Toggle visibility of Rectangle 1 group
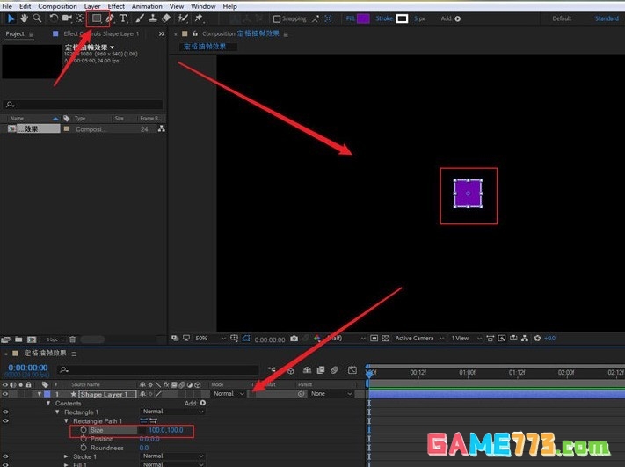Image resolution: width=625 pixels, height=467 pixels. pyautogui.click(x=6, y=412)
